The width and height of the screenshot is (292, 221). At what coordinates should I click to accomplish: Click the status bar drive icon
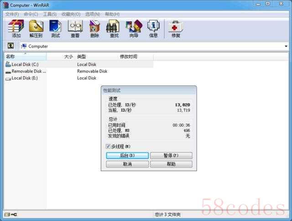pyautogui.click(x=7, y=215)
